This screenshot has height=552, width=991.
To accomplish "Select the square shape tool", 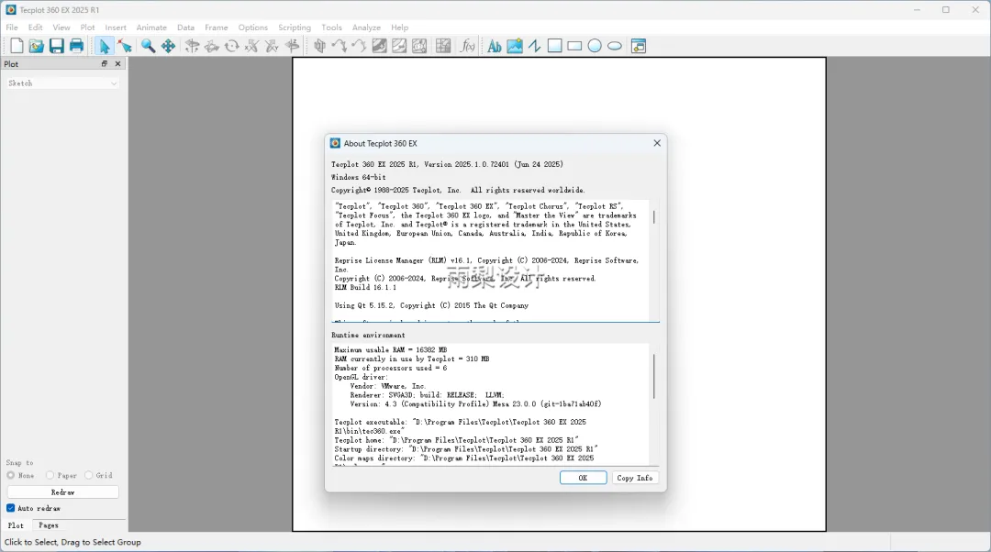I will [554, 46].
